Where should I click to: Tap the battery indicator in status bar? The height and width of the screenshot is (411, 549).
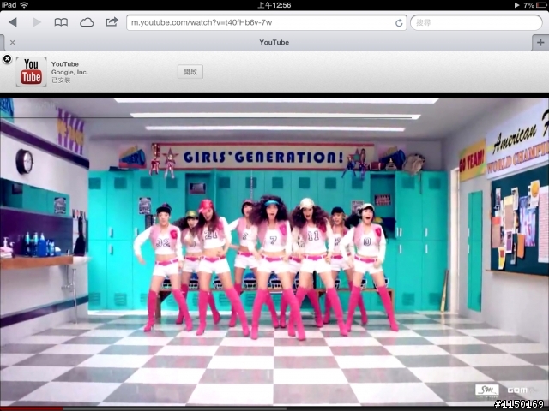[x=540, y=5]
